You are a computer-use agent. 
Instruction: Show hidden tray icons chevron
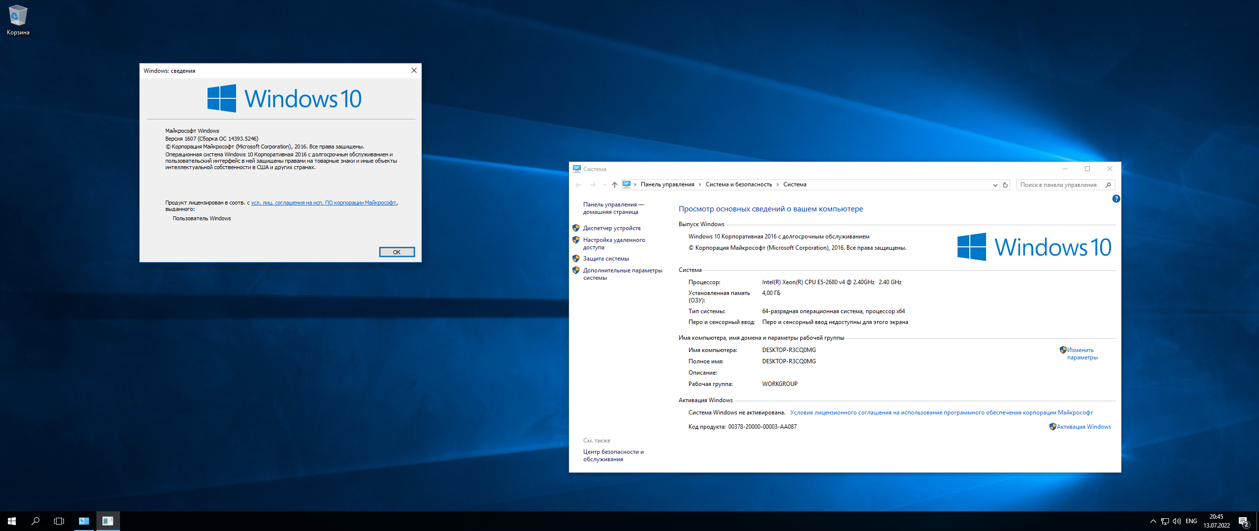tap(1153, 521)
